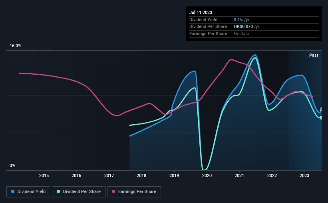This screenshot has height=203, width=328.
Task: Click the 2019 x-axis label
Action: (x=174, y=175)
